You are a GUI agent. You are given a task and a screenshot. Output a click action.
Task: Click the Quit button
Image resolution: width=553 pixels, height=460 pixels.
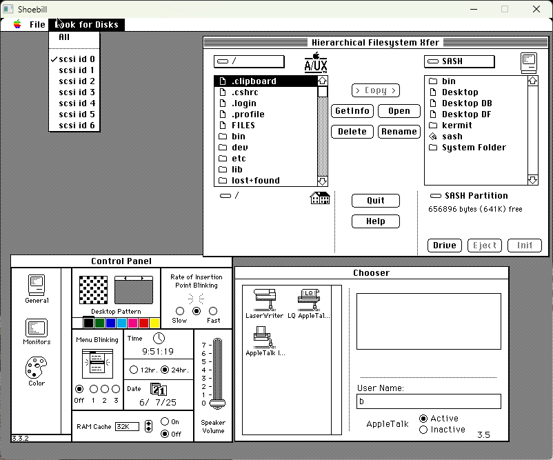[376, 201]
